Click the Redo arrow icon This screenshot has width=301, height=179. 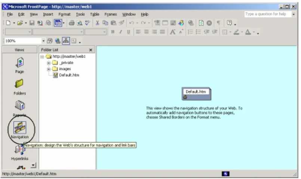pyautogui.click(x=143, y=23)
